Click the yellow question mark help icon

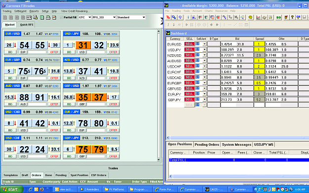click(293, 17)
